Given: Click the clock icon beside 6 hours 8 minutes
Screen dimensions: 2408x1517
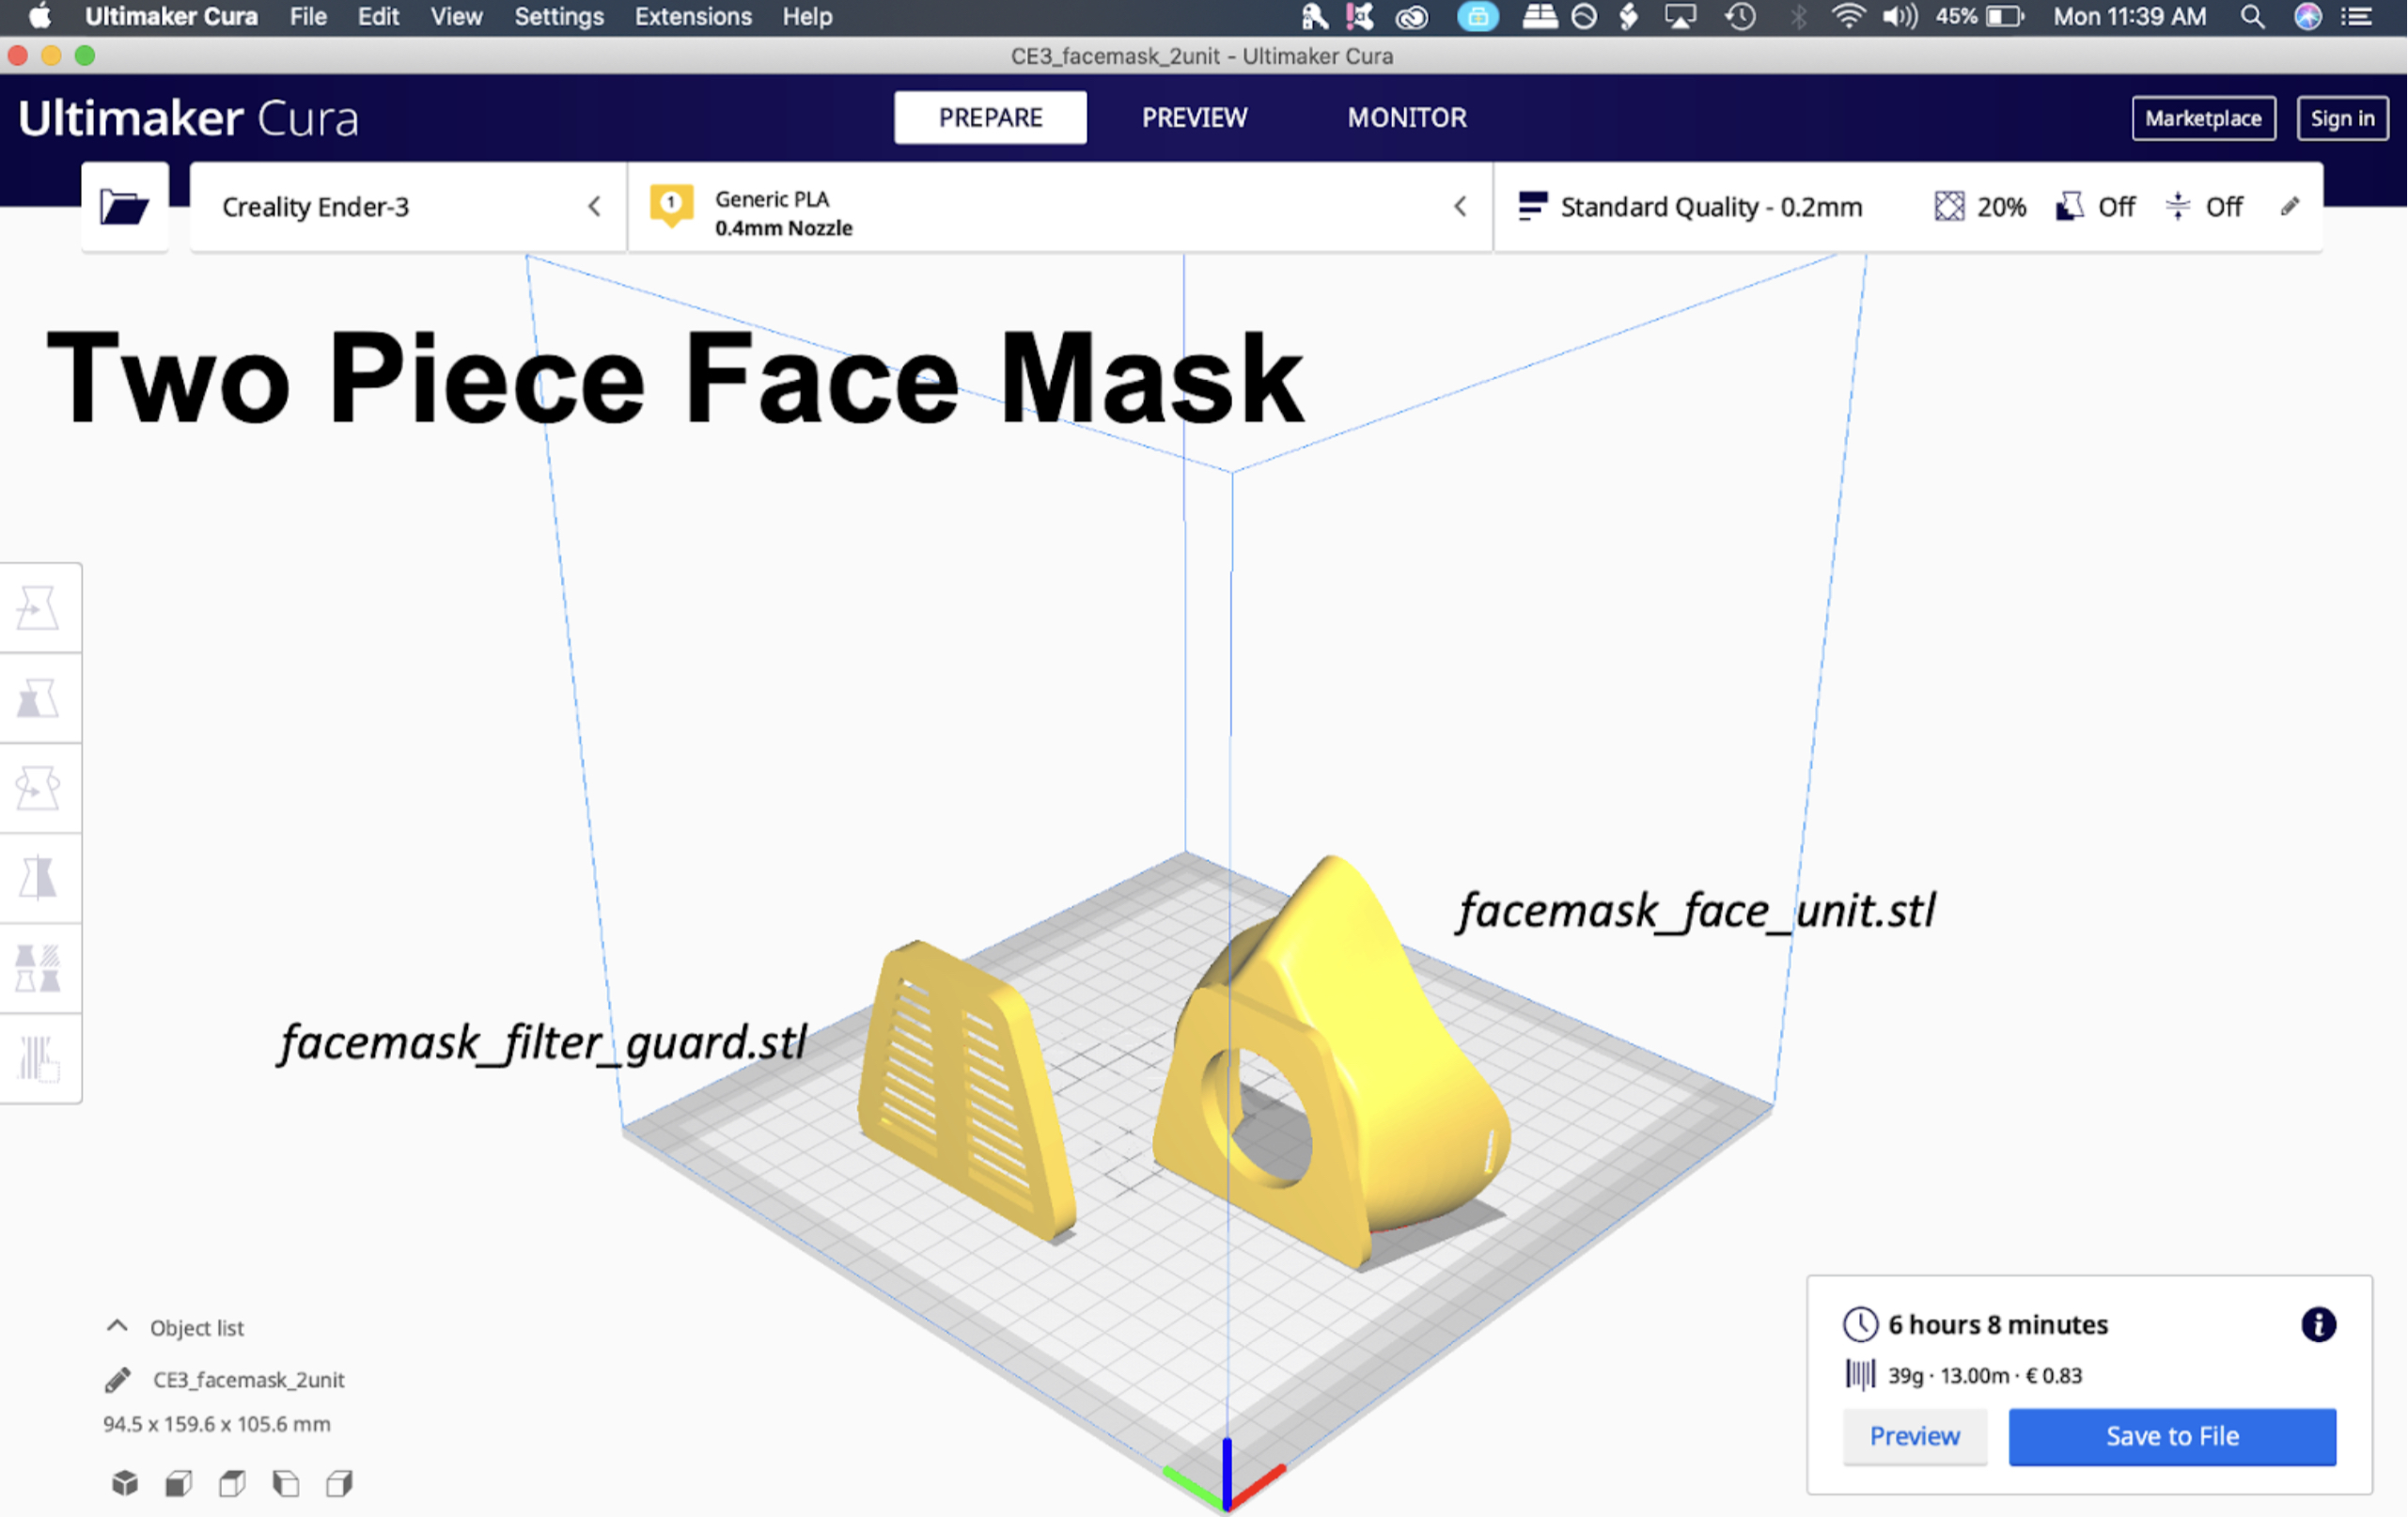Looking at the screenshot, I should click(1860, 1324).
